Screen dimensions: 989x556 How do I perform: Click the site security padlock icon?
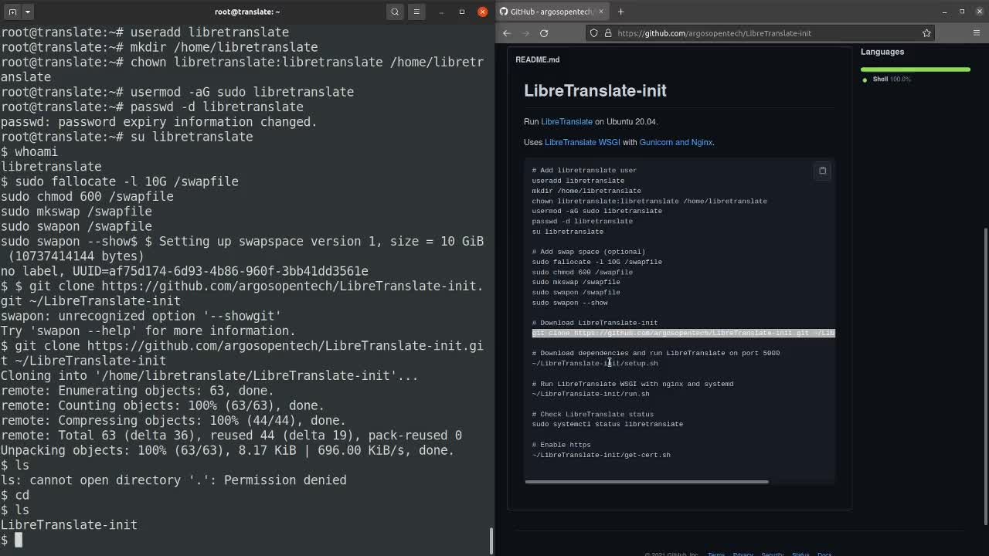[608, 33]
